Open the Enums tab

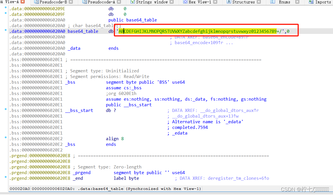tap(285, 2)
